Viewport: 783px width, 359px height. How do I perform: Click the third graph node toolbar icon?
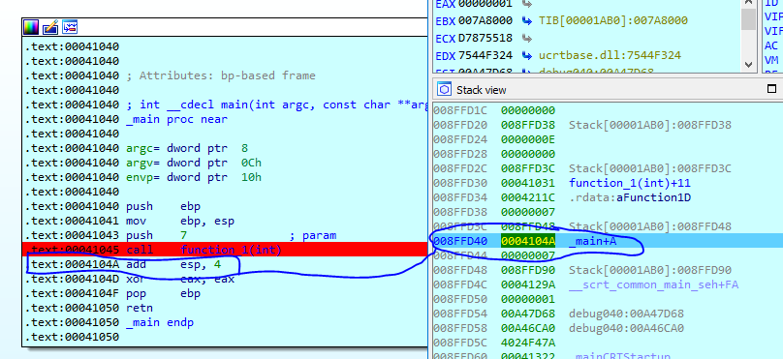point(70,27)
